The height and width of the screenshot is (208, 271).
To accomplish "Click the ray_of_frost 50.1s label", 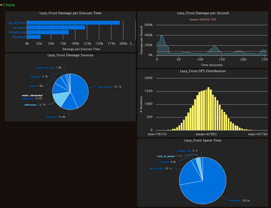I will (x=160, y=169).
